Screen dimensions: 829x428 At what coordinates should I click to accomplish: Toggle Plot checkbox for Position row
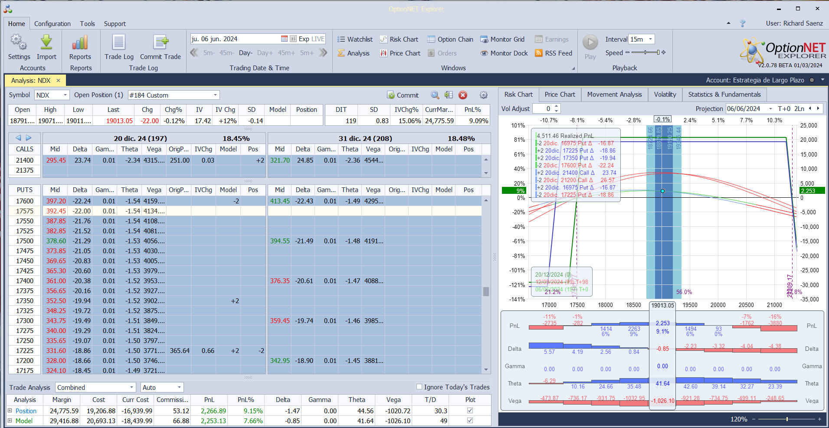(x=470, y=411)
